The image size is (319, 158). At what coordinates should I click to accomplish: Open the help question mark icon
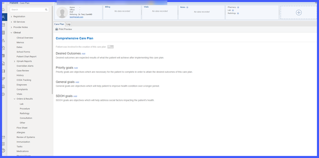click(3, 151)
